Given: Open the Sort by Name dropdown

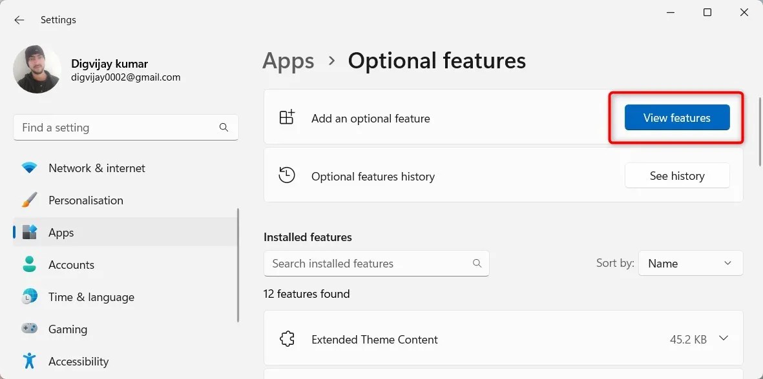Looking at the screenshot, I should tap(690, 264).
